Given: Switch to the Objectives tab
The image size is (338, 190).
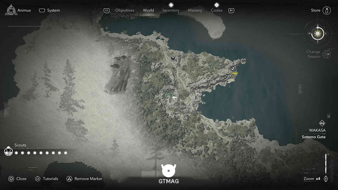Looking at the screenshot, I should 125,10.
